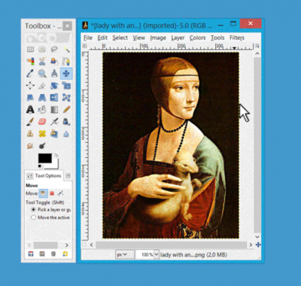Open the px units dropdown
This screenshot has height=286, width=301.
tap(122, 254)
